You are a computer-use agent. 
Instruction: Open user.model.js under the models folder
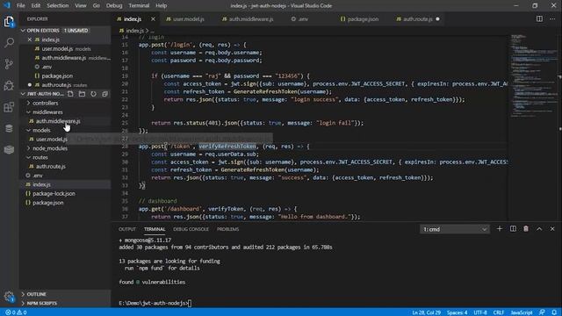[52, 139]
